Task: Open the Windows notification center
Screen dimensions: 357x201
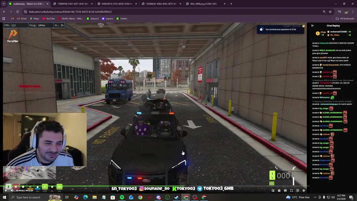Action: (351, 197)
